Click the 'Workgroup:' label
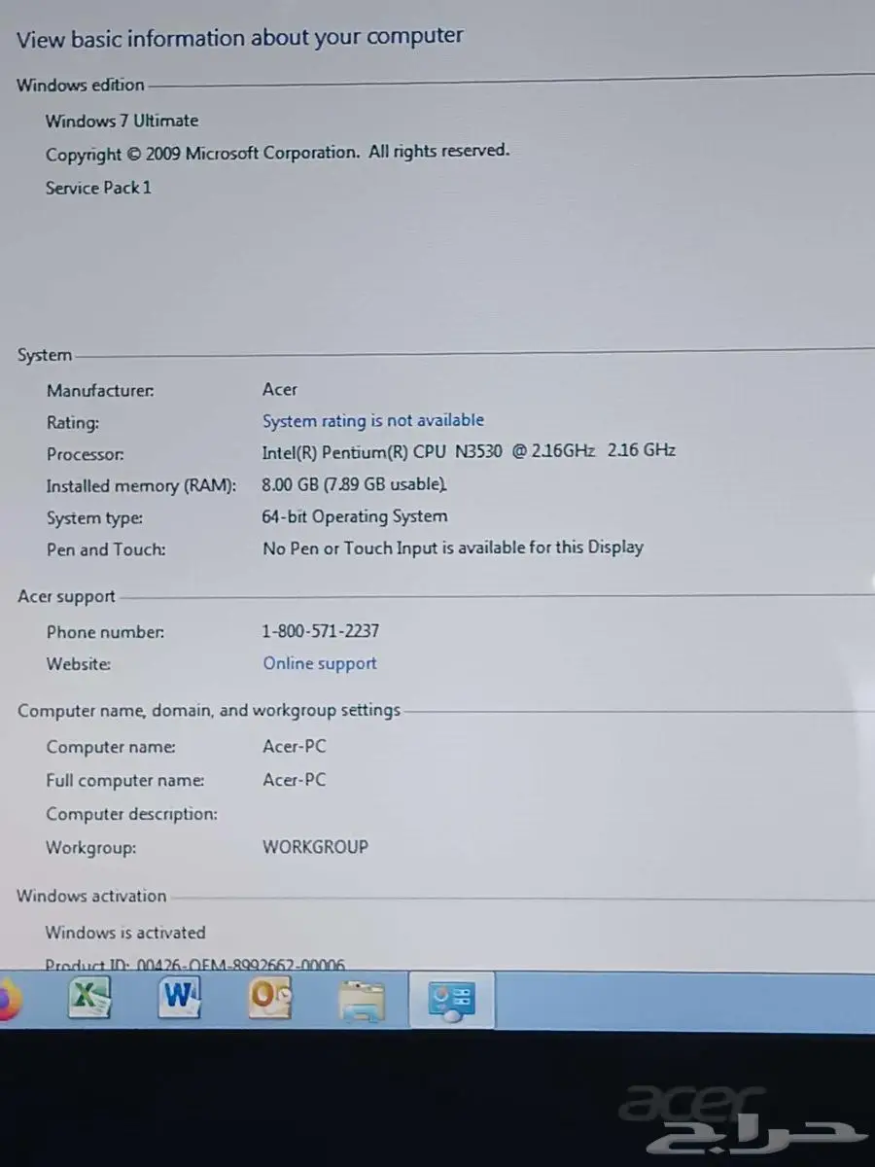875x1167 pixels. 91,848
